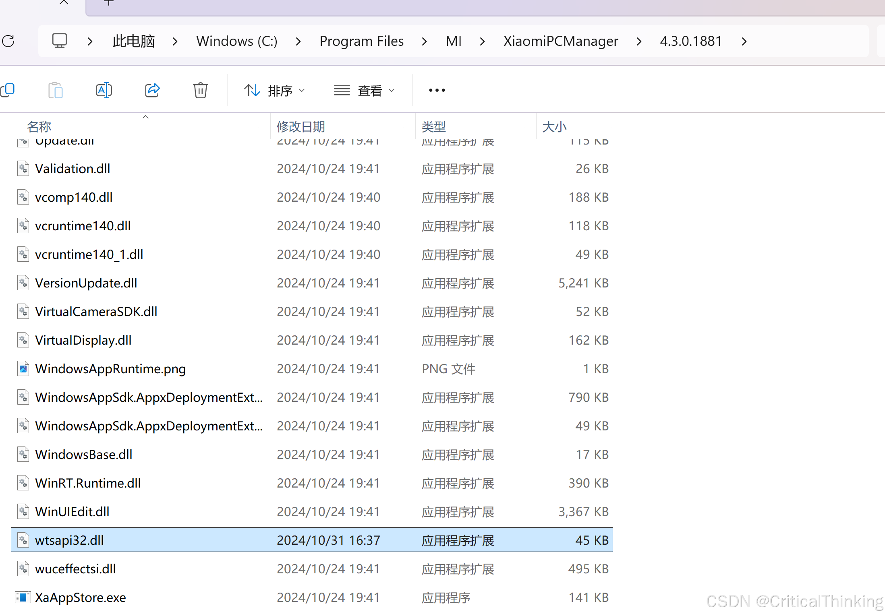Screen dimensions: 885x616
Task: Click the share toolbar icon
Action: [x=152, y=90]
